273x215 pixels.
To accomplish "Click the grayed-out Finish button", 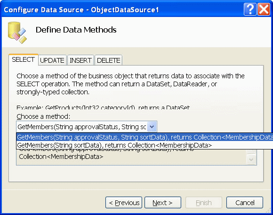I will 204,203.
